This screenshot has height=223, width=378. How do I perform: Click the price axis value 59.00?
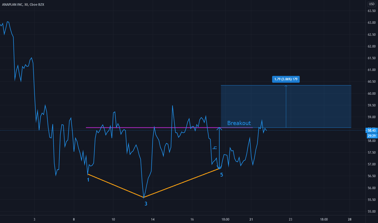372,117
